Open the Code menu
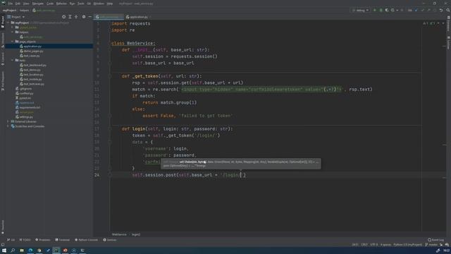 pos(50,4)
